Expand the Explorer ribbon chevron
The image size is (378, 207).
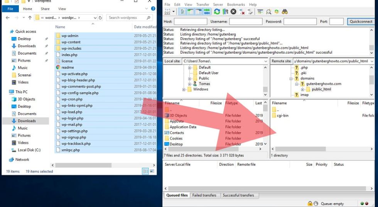coord(146,8)
